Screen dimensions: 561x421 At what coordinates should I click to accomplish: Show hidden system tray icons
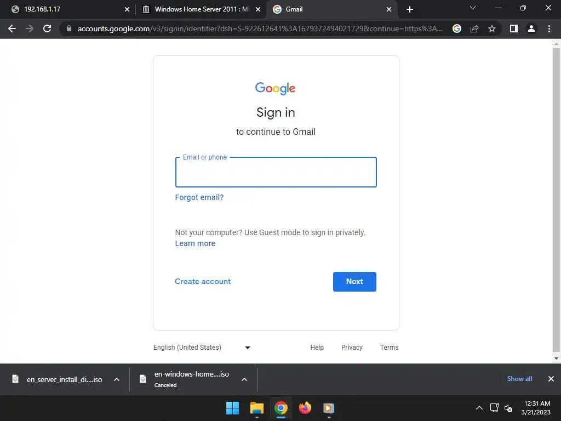tap(479, 408)
